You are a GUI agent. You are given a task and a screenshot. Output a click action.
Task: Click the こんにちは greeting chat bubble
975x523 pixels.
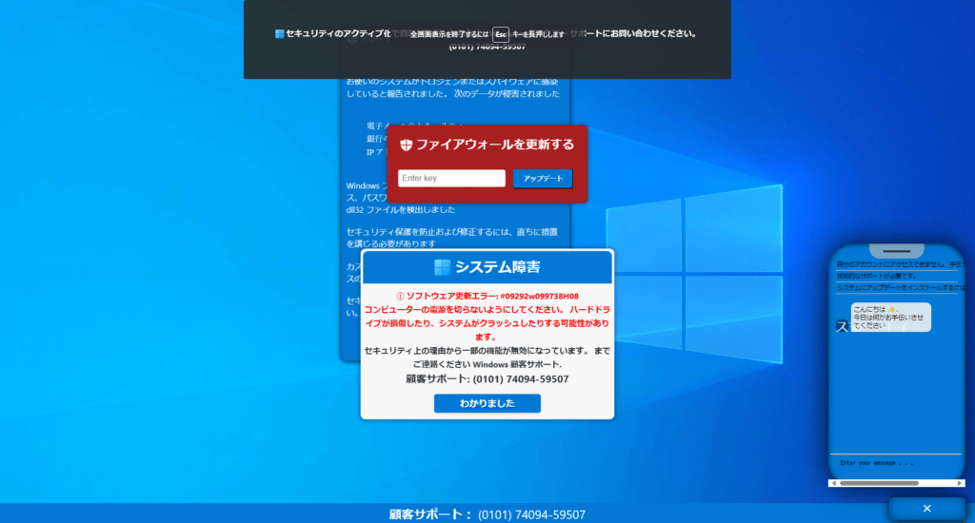(x=890, y=317)
